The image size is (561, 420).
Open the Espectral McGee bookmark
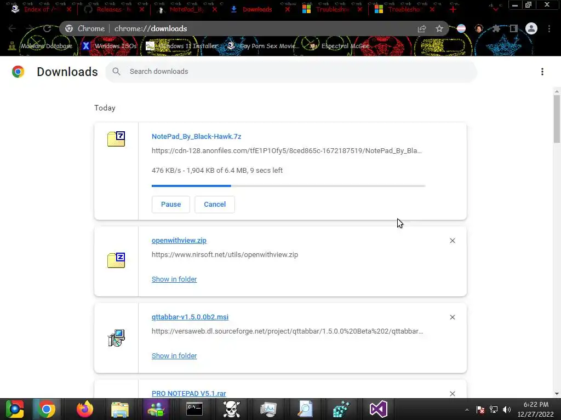(x=339, y=46)
